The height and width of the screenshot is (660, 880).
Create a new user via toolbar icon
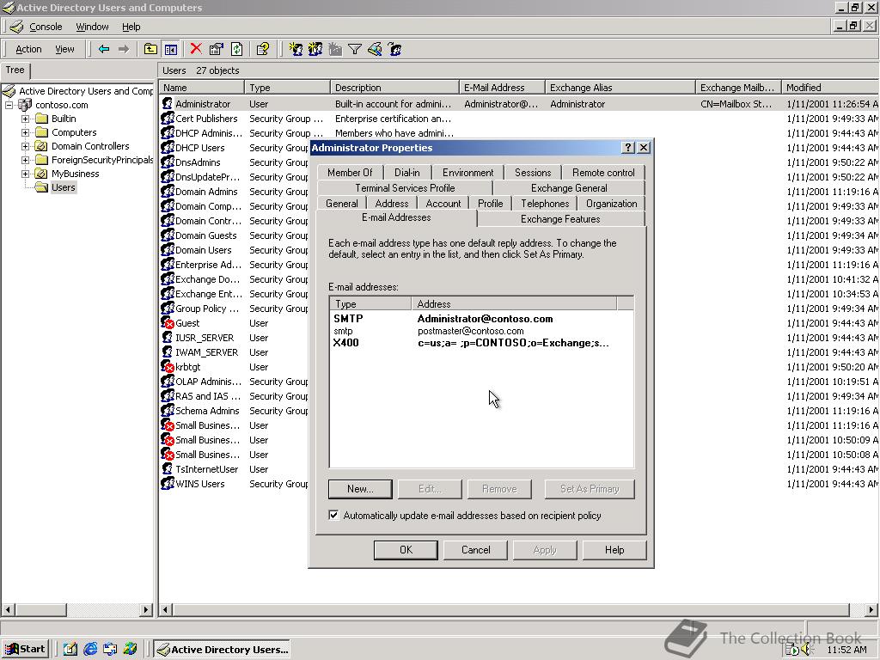point(296,49)
